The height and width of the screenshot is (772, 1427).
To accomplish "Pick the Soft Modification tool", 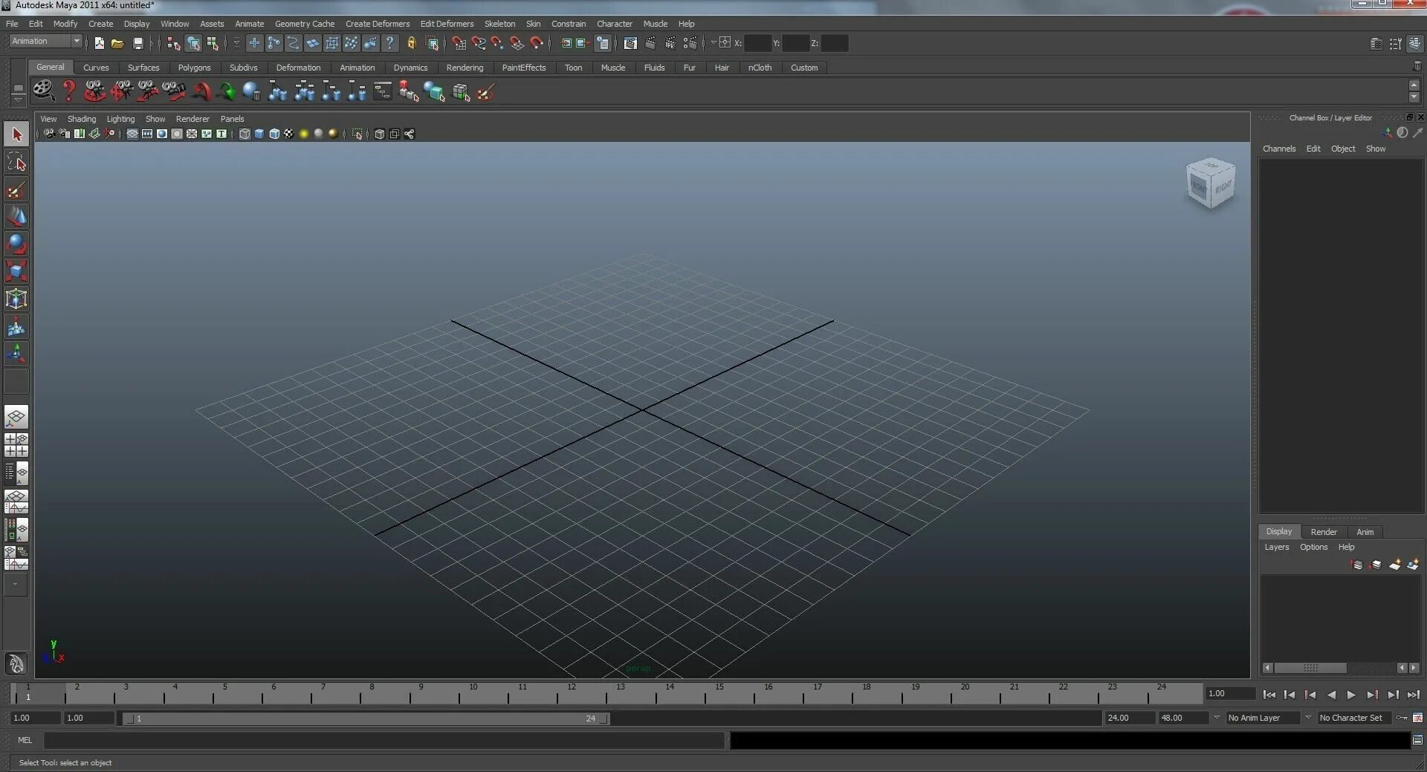I will click(x=16, y=326).
